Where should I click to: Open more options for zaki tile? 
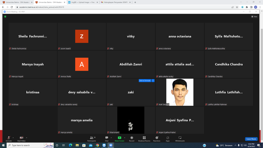point(153,81)
